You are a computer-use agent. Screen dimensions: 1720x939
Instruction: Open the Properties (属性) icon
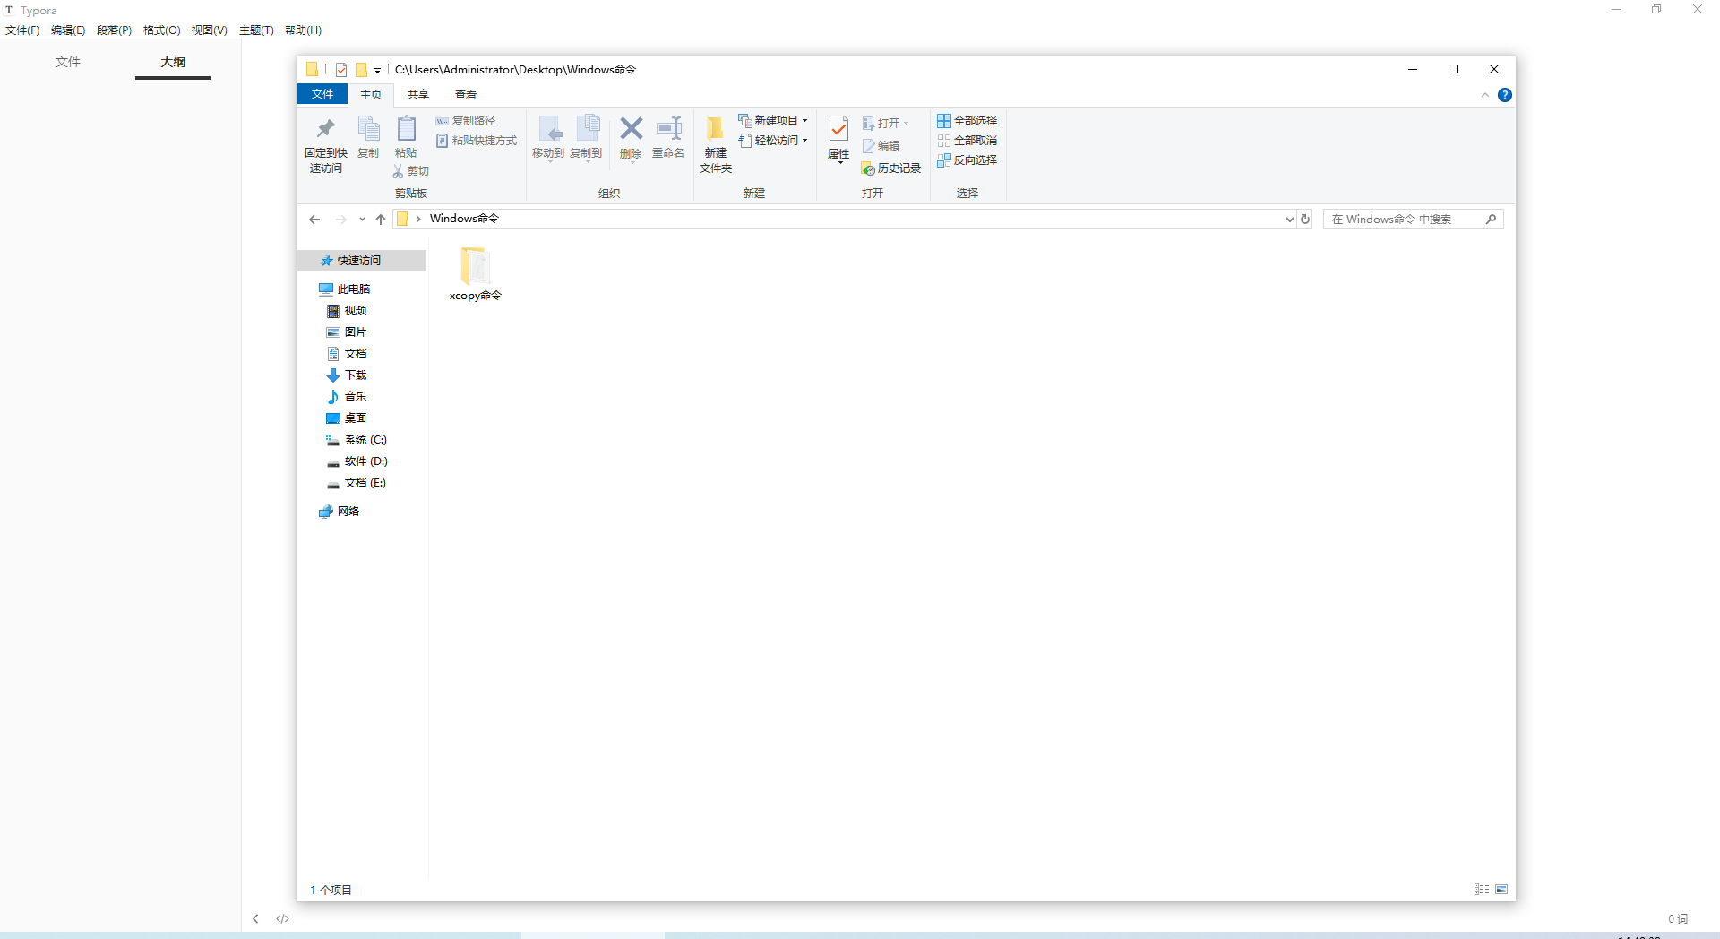(838, 132)
